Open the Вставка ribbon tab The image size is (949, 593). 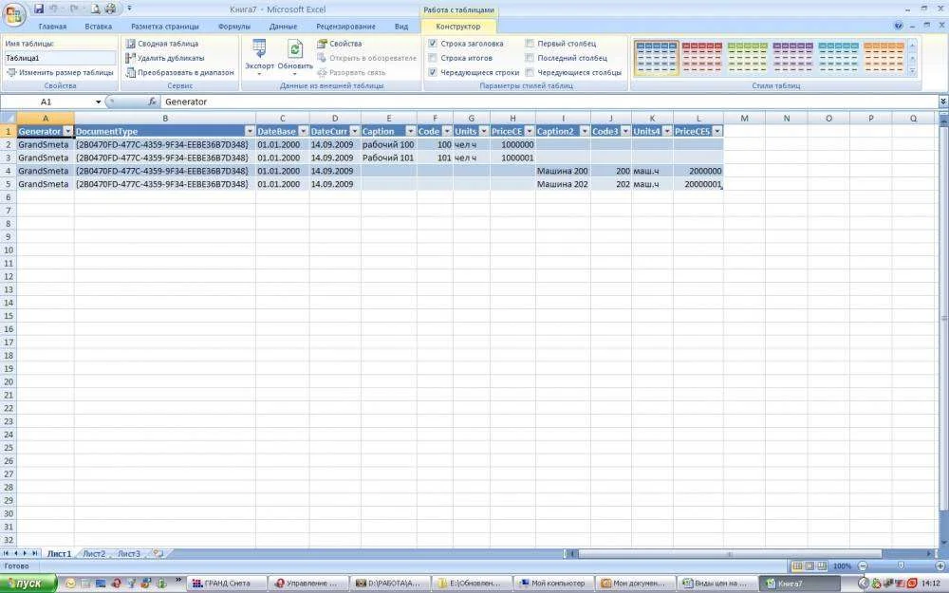[98, 27]
